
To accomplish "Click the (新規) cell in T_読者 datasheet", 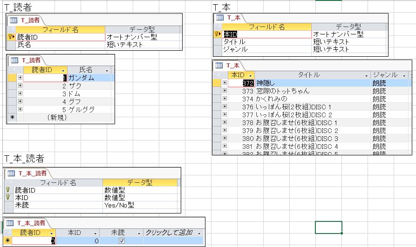I will click(x=57, y=118).
